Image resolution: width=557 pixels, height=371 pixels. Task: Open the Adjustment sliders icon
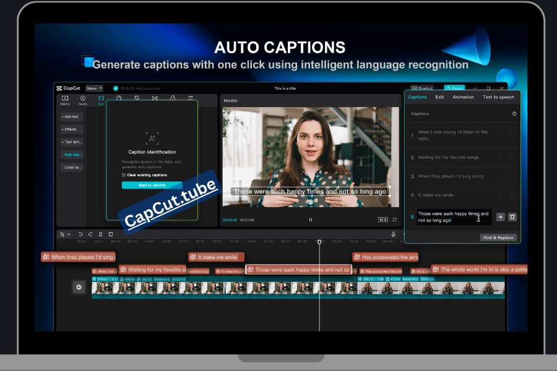pyautogui.click(x=191, y=98)
